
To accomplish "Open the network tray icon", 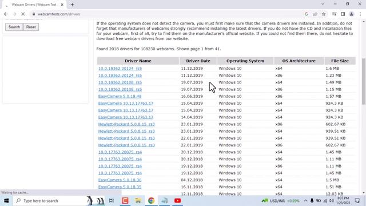I will [325, 201].
